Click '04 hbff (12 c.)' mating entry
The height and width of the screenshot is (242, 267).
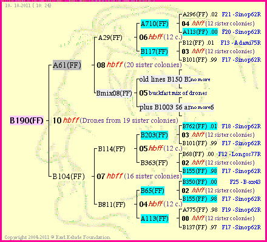[161, 204]
